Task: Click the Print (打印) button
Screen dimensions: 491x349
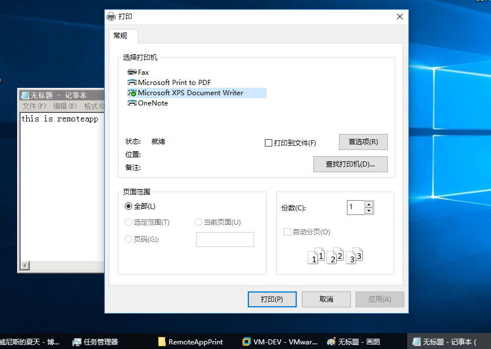Action: (x=272, y=299)
